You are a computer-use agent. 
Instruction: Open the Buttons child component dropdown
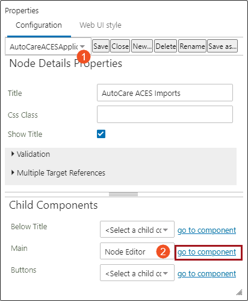coord(137,273)
